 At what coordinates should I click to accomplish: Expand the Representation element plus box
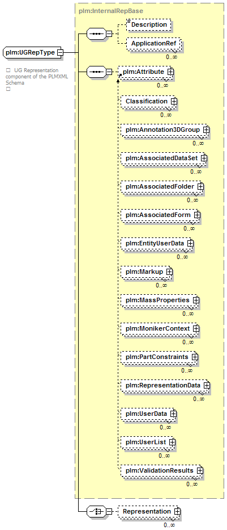point(177,511)
